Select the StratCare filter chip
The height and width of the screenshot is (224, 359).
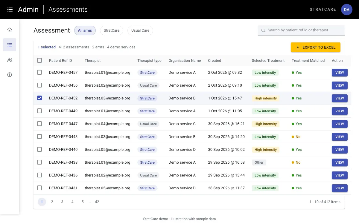(112, 30)
